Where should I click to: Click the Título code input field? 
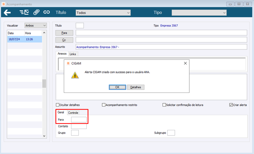click(80, 26)
